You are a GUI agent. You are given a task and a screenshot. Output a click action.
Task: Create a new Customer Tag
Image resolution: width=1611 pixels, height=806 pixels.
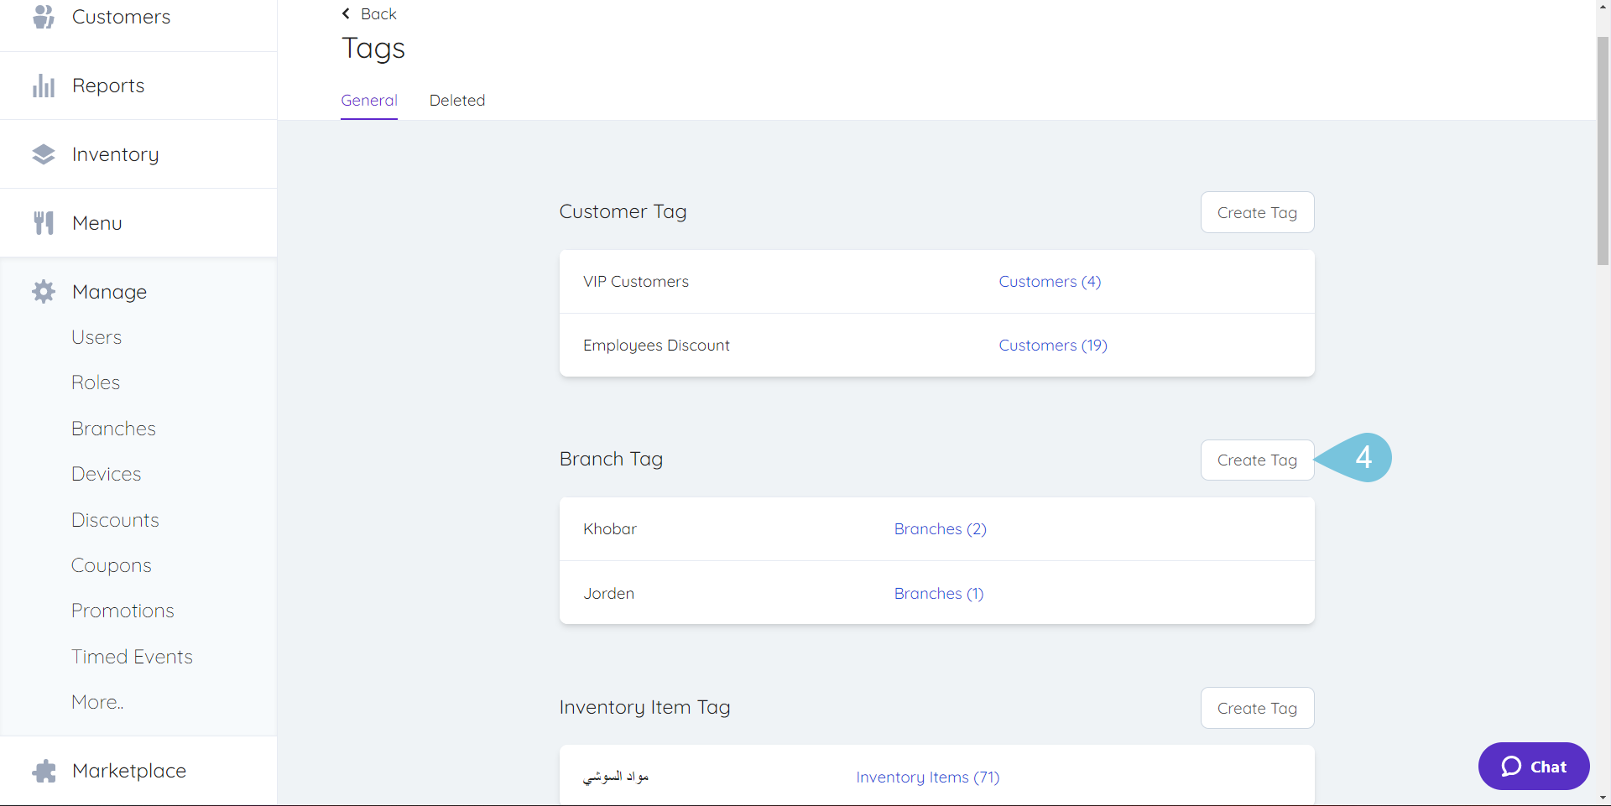[1257, 212]
